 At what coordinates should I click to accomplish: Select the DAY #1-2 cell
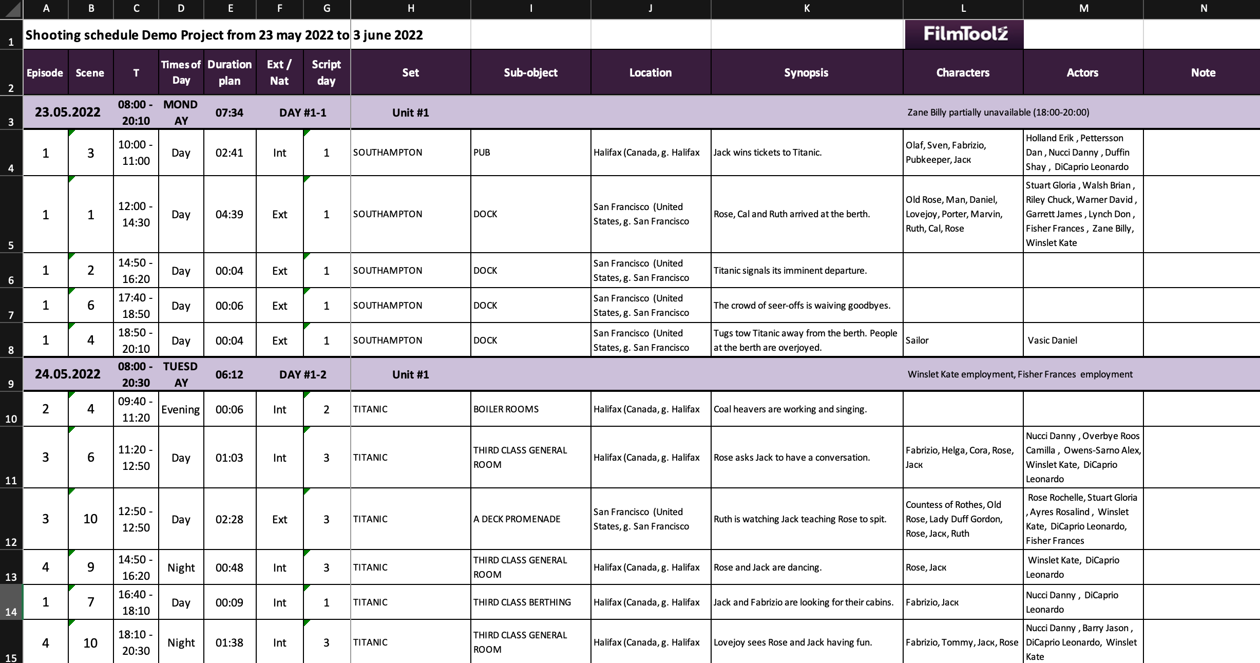[303, 374]
